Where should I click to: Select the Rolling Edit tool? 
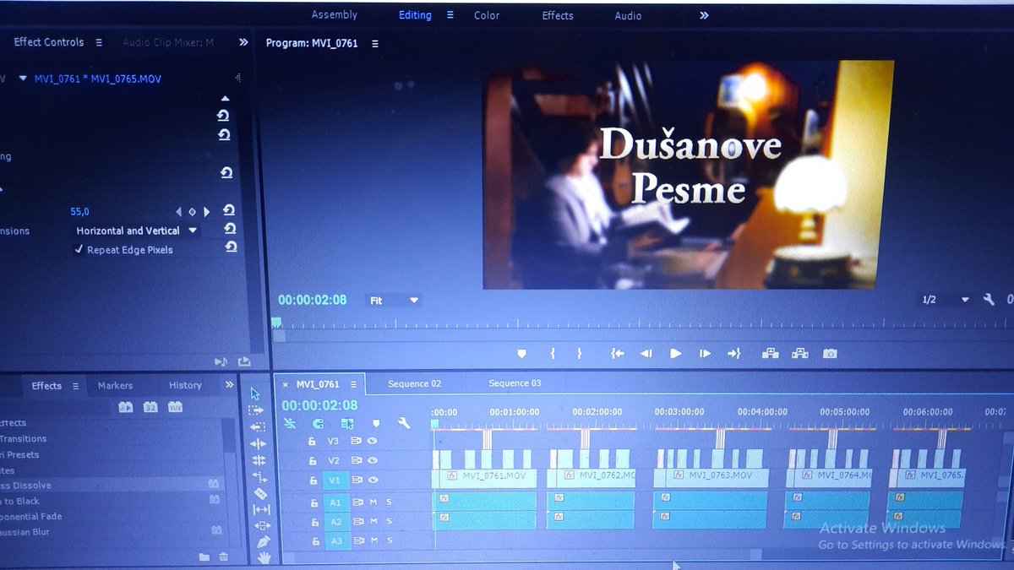(x=259, y=460)
